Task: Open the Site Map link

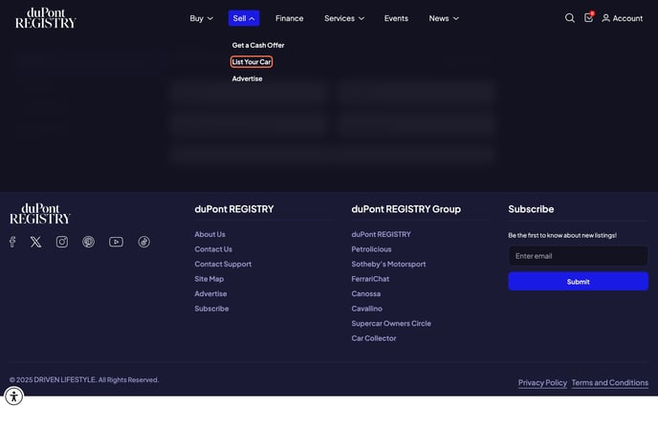Action: click(x=209, y=279)
